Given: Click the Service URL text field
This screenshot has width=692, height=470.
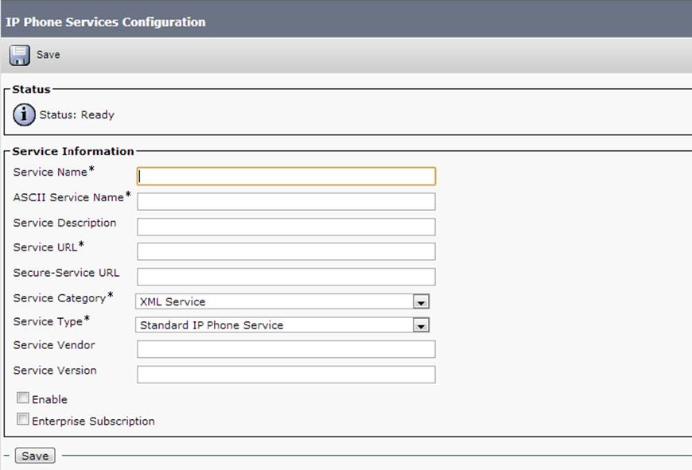Looking at the screenshot, I should 286,251.
